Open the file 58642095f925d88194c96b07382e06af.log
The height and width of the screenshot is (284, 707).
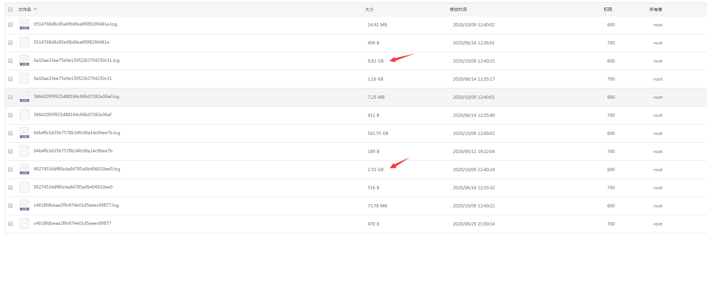click(x=76, y=97)
